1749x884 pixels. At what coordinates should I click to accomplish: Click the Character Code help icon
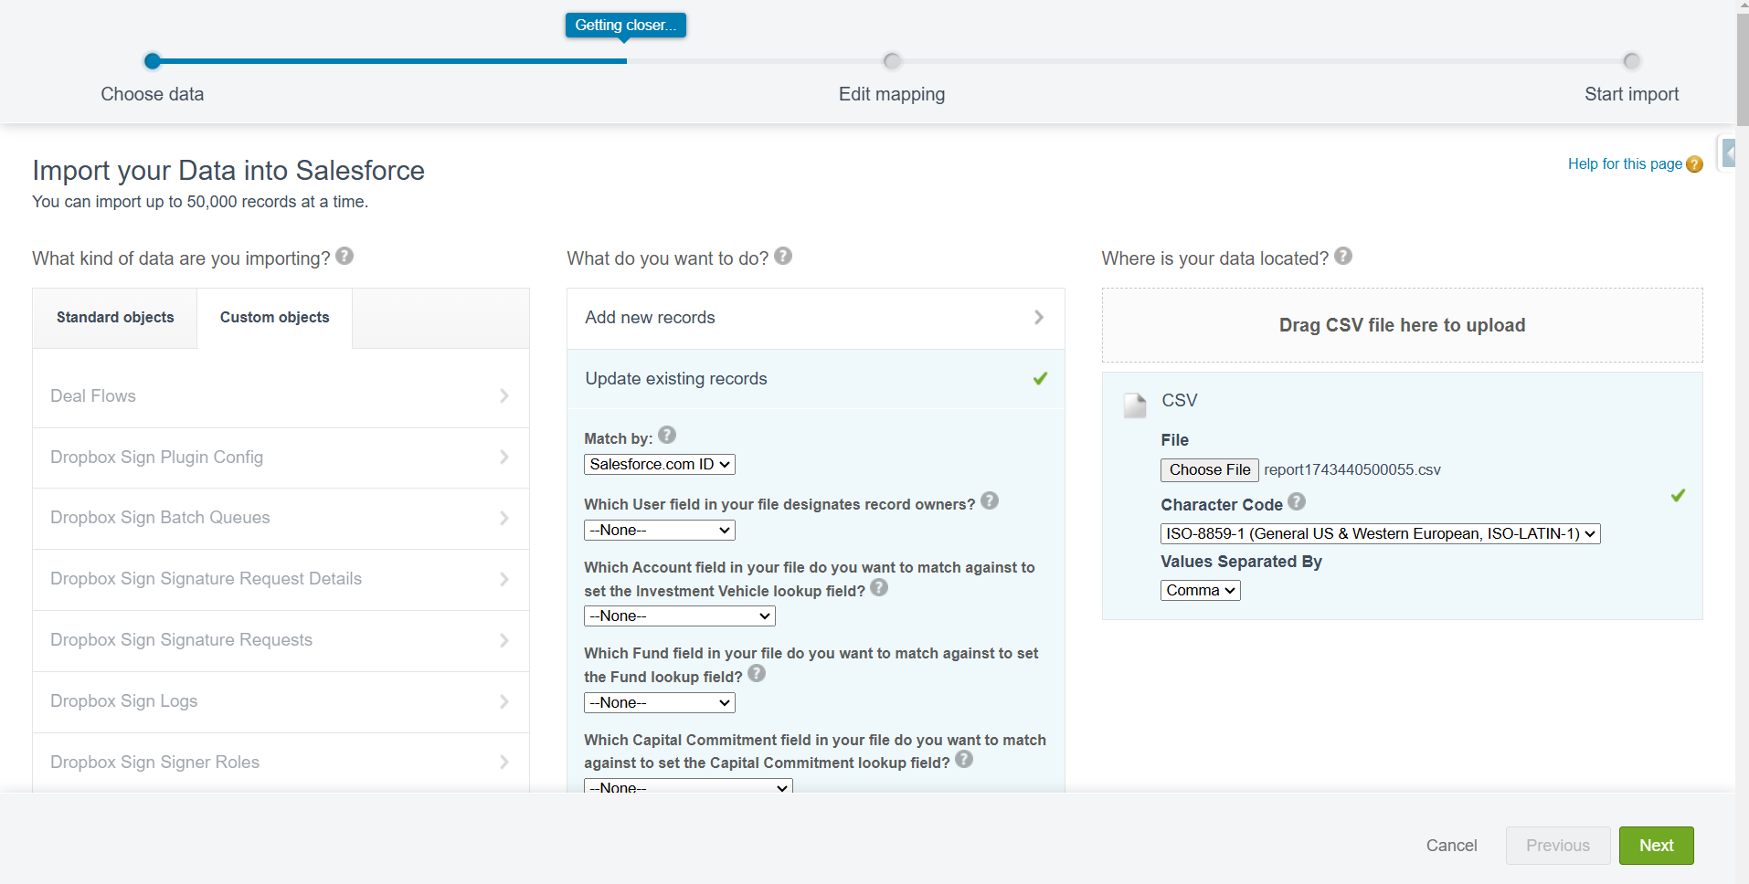(1297, 501)
